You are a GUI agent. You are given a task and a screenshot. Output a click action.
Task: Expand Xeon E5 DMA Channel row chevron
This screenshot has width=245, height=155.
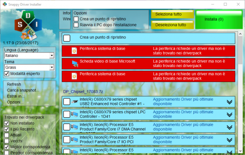click(x=229, y=127)
